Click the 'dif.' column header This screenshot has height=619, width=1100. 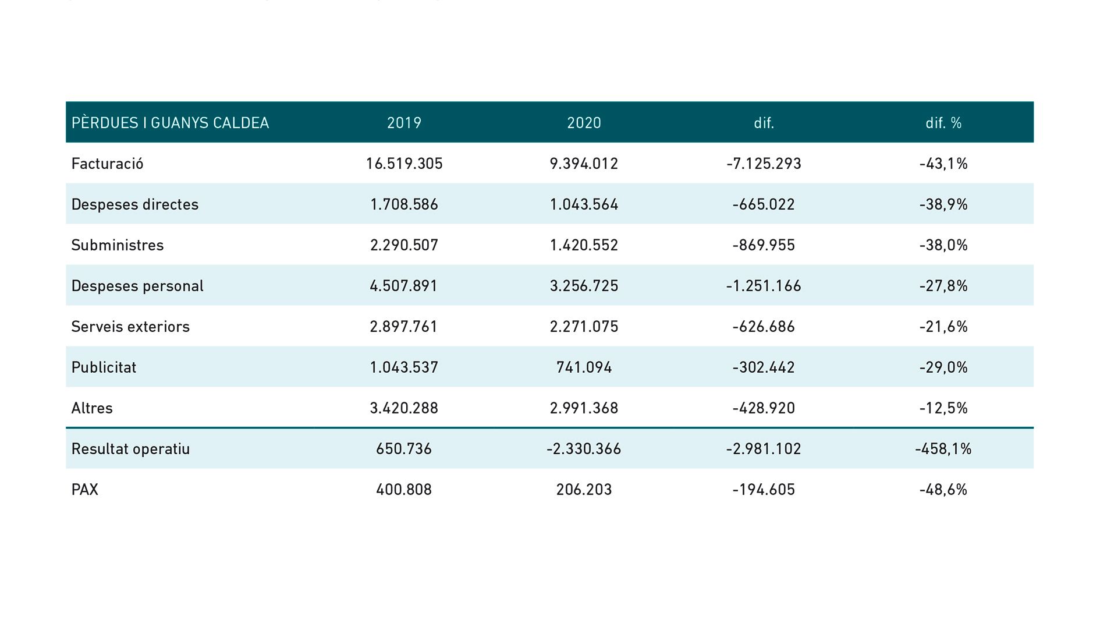tap(764, 123)
